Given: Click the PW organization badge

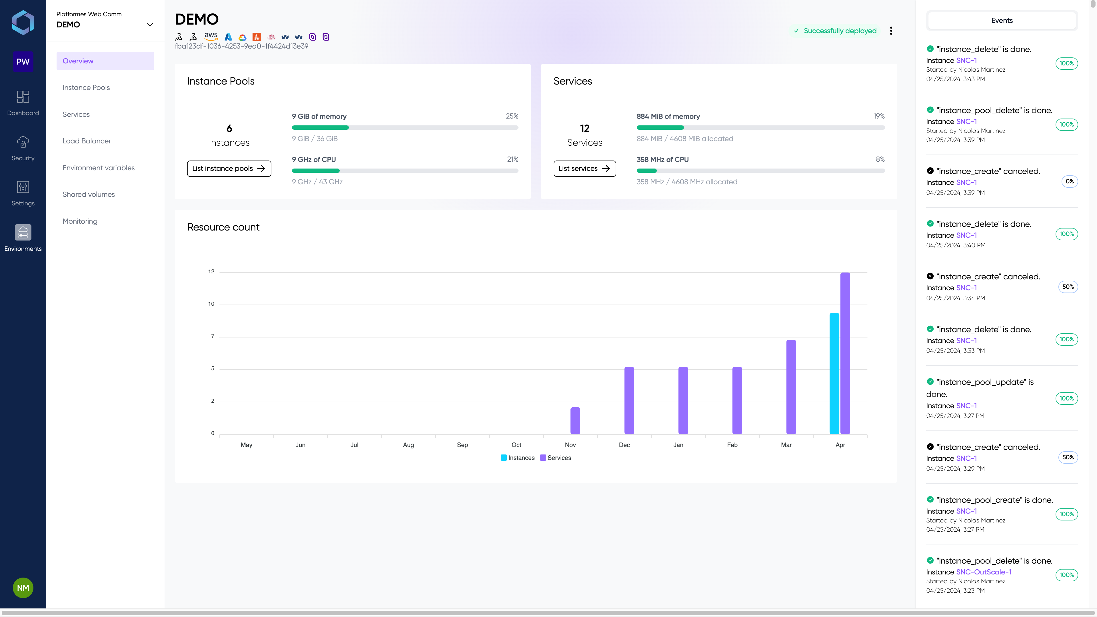Looking at the screenshot, I should click(x=23, y=62).
